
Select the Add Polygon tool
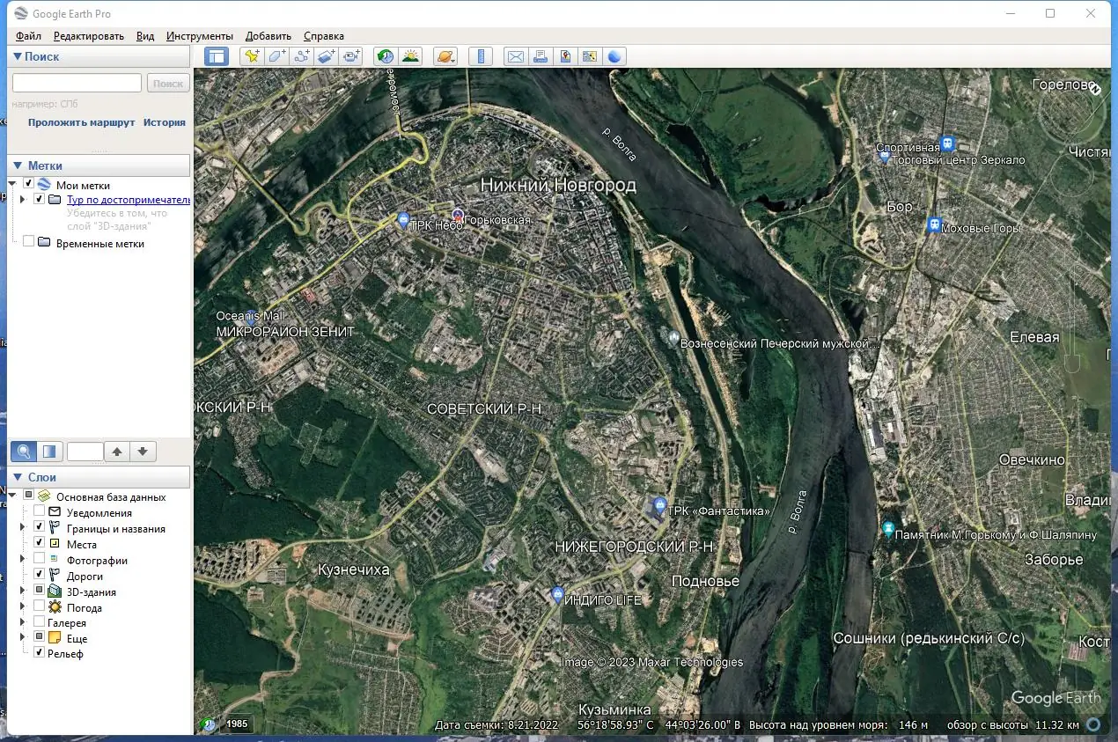point(276,56)
